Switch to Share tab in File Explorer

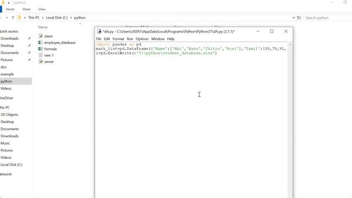[26, 9]
